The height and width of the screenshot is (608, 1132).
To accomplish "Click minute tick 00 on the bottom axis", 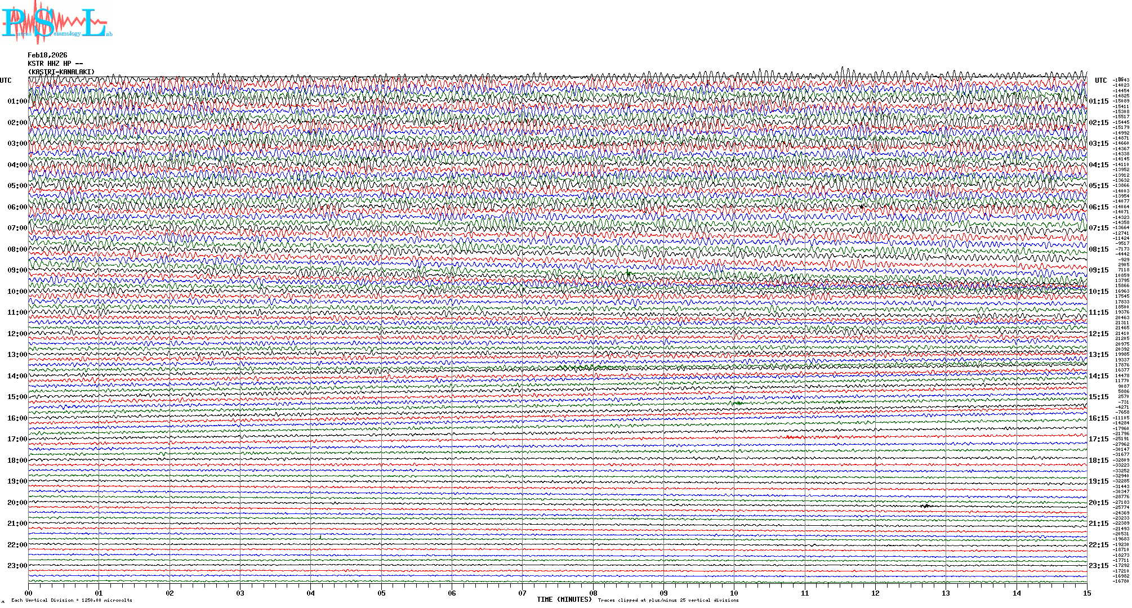I will [x=29, y=593].
